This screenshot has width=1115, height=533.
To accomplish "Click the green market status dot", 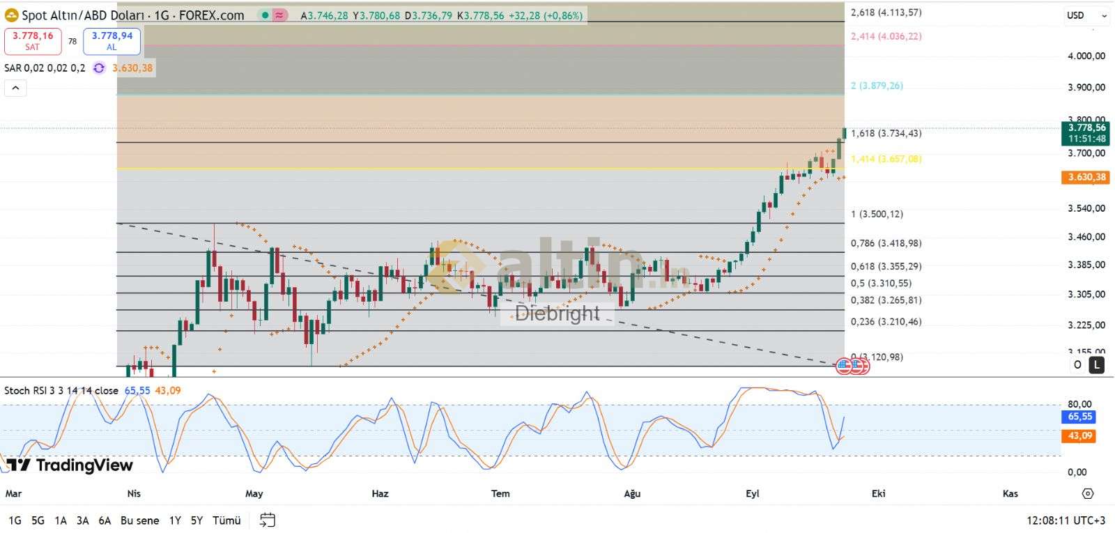I will (x=265, y=15).
